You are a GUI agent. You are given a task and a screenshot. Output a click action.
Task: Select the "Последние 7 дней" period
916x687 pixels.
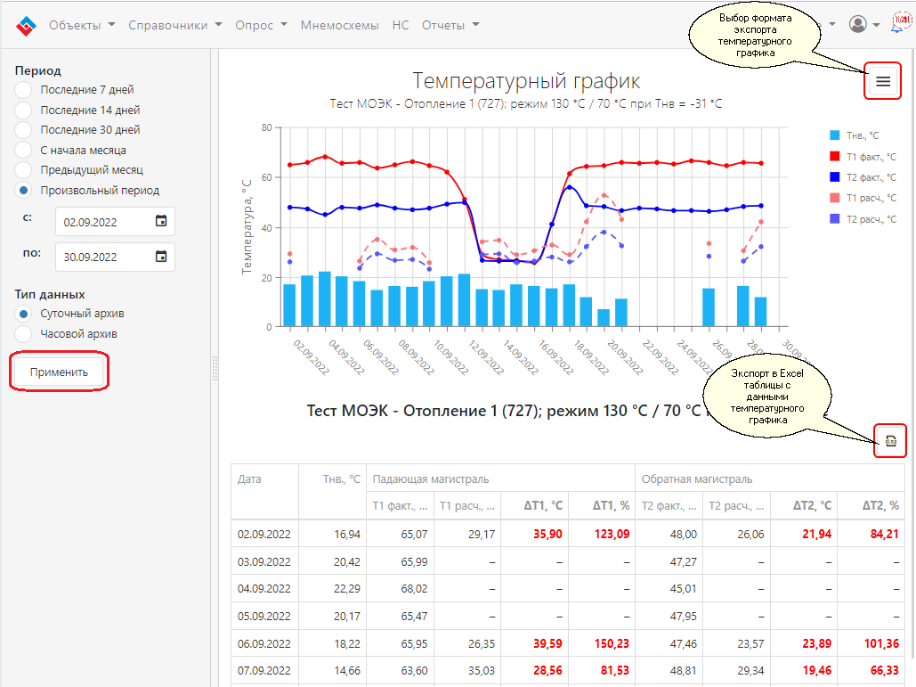tap(24, 90)
